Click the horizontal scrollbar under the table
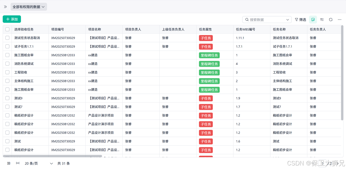Screen dimensions: 346x169 click(52, 156)
